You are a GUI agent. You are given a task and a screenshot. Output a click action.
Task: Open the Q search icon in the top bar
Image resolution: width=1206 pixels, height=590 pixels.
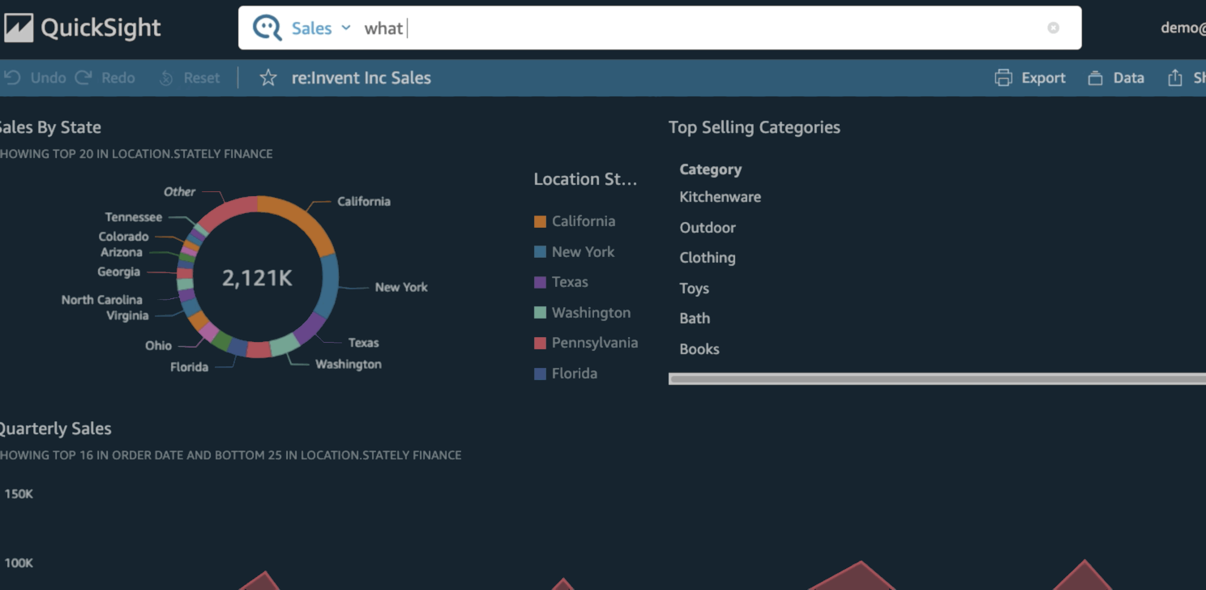coord(267,27)
